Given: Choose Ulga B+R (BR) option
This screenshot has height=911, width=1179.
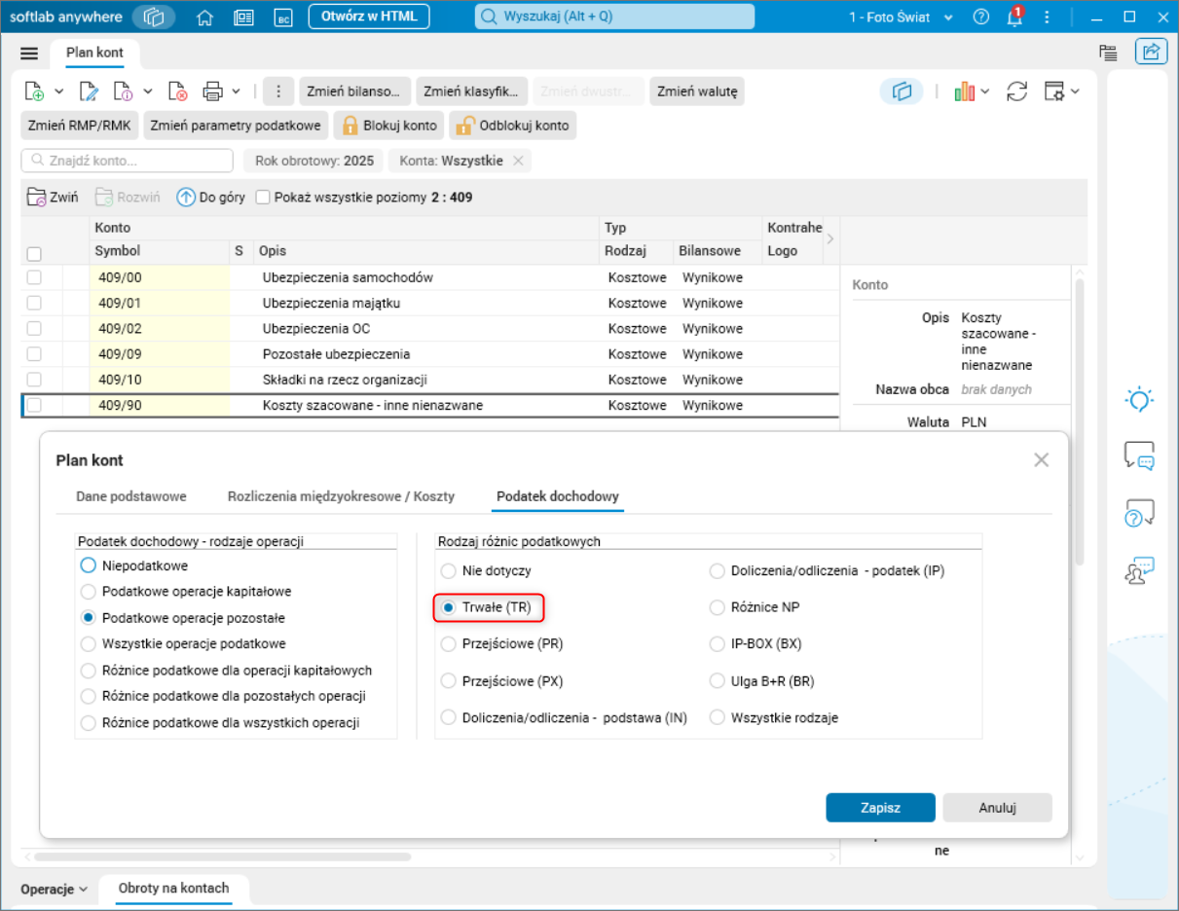Looking at the screenshot, I should click(x=761, y=681).
